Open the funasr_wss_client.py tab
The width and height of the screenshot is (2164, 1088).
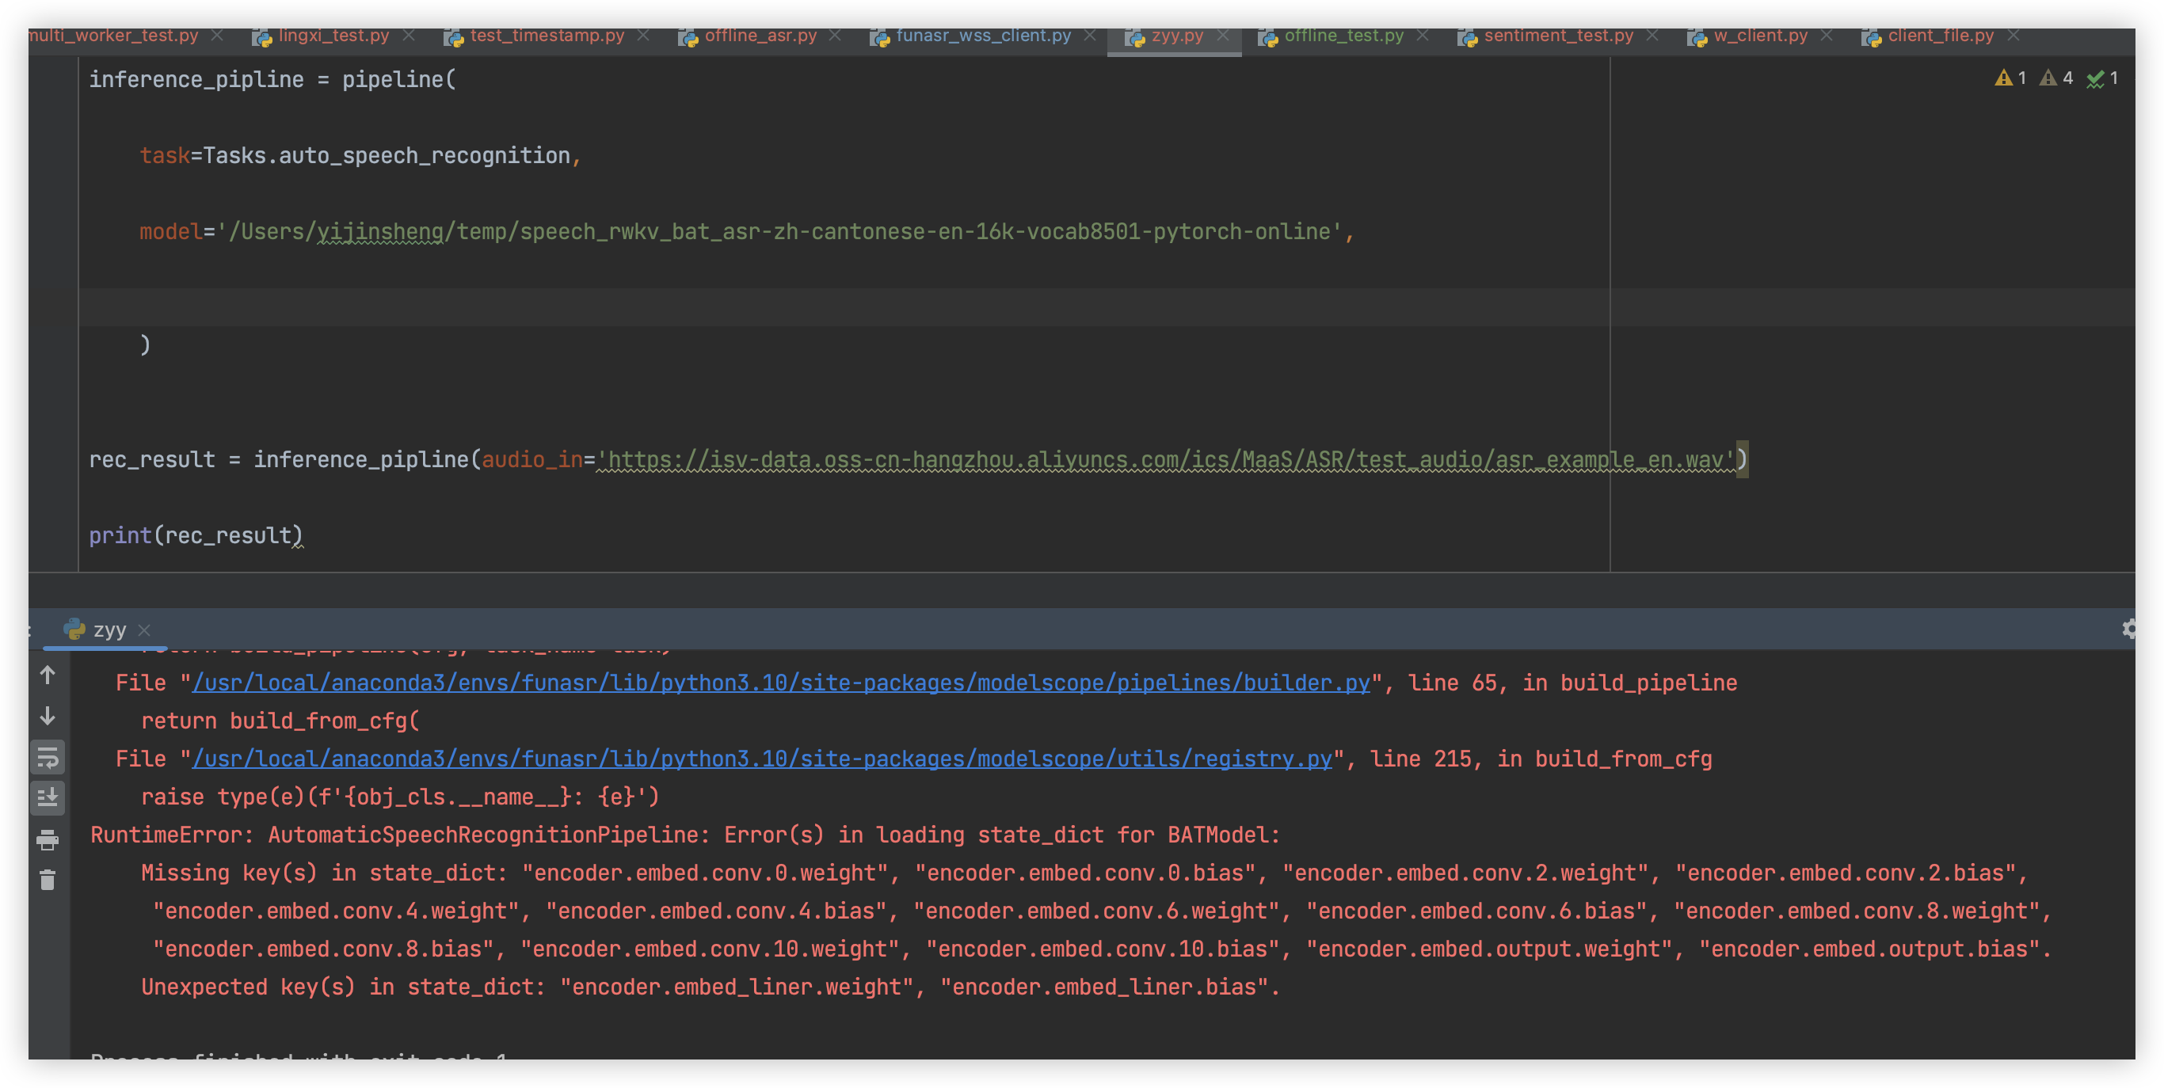[970, 36]
